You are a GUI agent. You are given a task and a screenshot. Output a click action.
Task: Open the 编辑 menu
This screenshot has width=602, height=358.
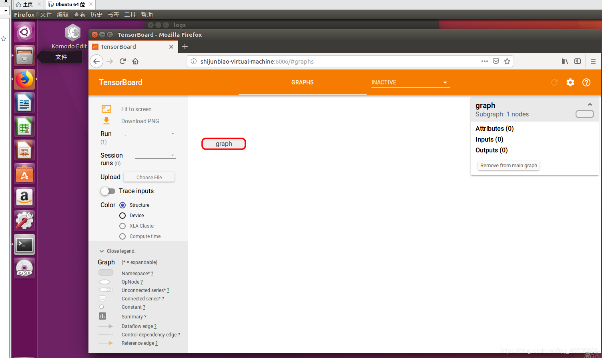pos(63,15)
